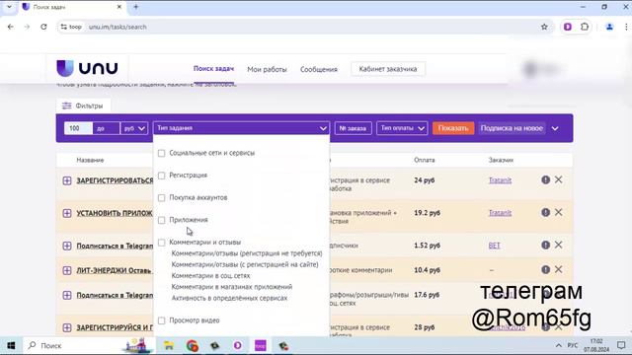Expand arrow next to Подписка на новое
The height and width of the screenshot is (355, 632).
(555, 128)
